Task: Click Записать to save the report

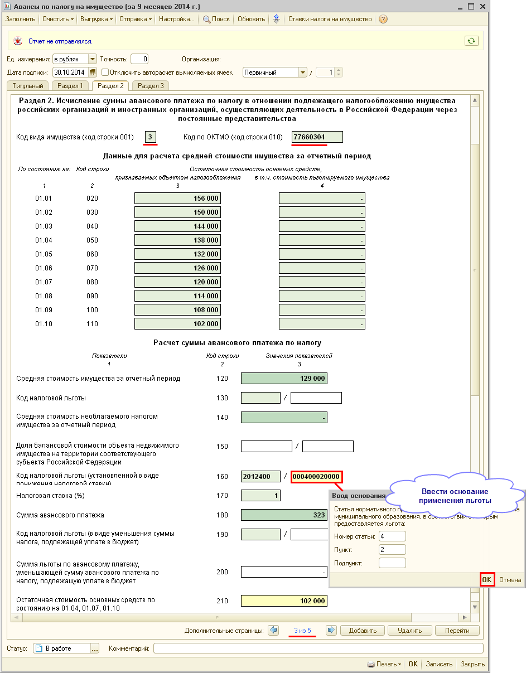Action: pyautogui.click(x=438, y=664)
